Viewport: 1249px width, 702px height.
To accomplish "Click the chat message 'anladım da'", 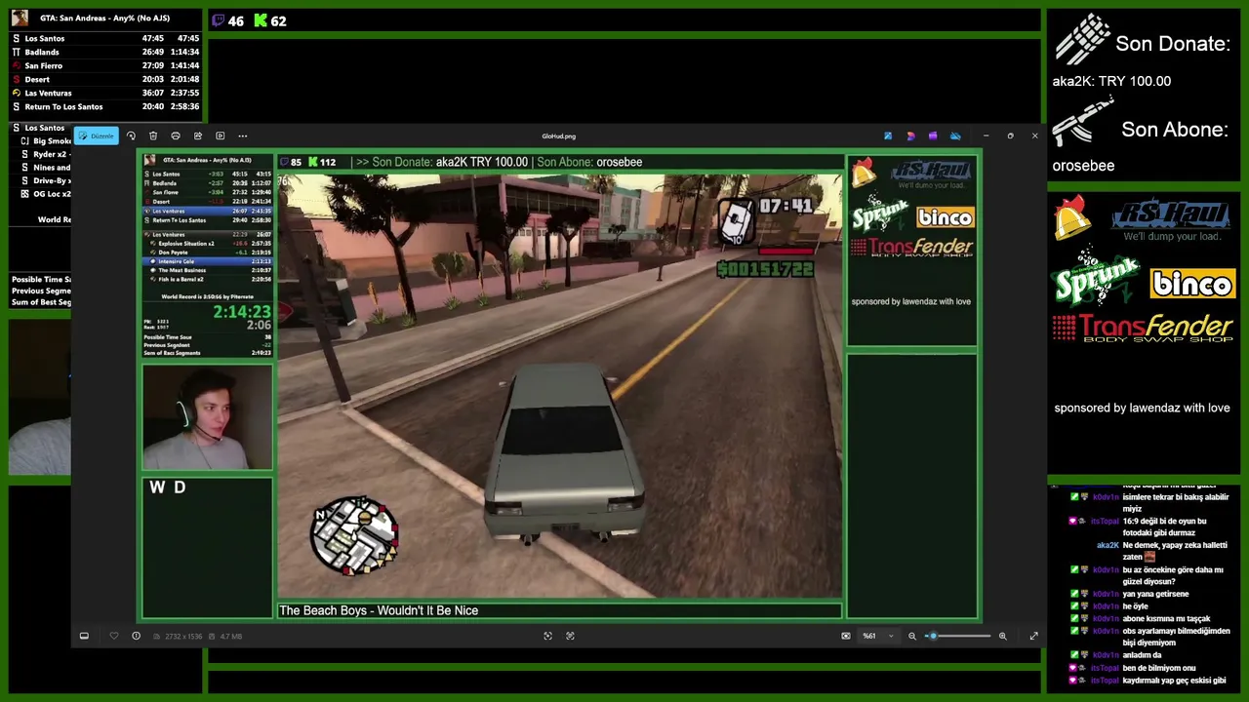I will [x=1142, y=655].
